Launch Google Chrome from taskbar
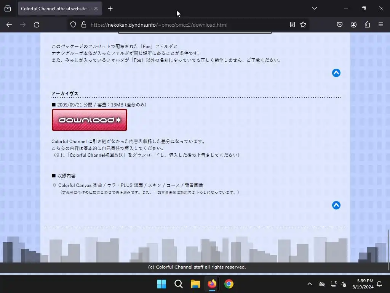 point(229,284)
